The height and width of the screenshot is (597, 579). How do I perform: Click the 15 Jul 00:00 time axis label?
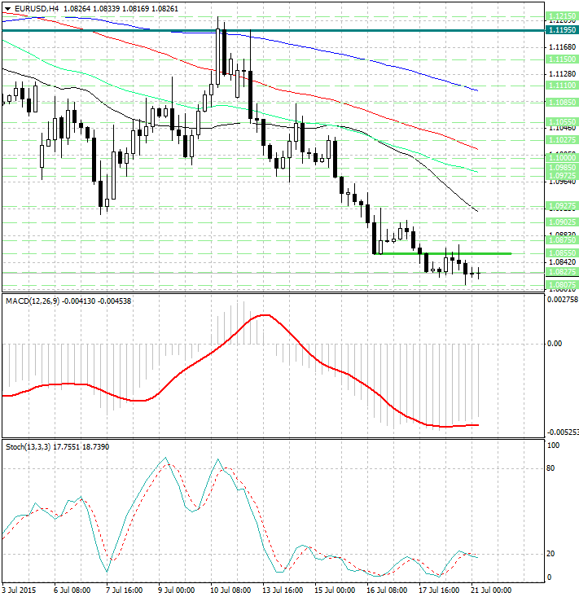(335, 590)
